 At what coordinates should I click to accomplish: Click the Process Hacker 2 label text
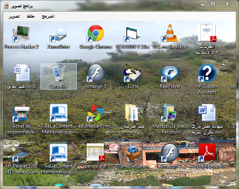pyautogui.click(x=21, y=46)
